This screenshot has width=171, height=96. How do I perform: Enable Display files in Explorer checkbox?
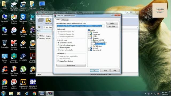pyautogui.click(x=58, y=61)
